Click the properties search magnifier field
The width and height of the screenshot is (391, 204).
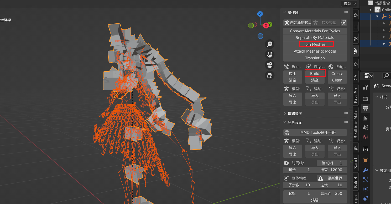[x=387, y=76]
